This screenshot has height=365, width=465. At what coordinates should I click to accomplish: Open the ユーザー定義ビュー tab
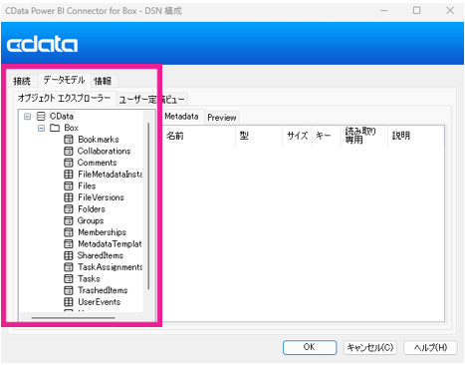point(151,99)
